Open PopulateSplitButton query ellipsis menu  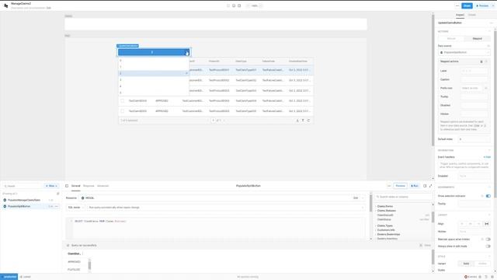click(57, 206)
